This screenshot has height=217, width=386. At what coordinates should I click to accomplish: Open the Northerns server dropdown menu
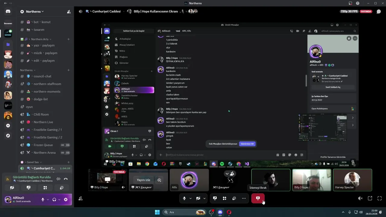(x=35, y=11)
